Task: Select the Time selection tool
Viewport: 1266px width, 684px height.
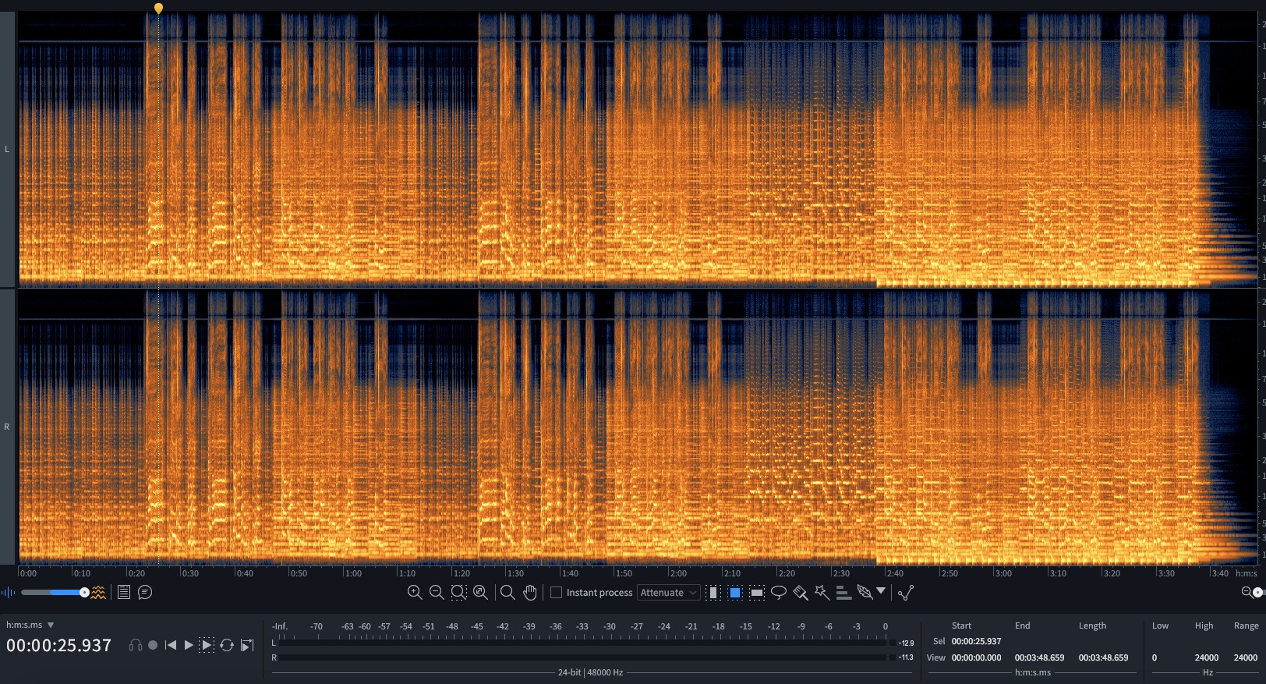Action: (713, 593)
